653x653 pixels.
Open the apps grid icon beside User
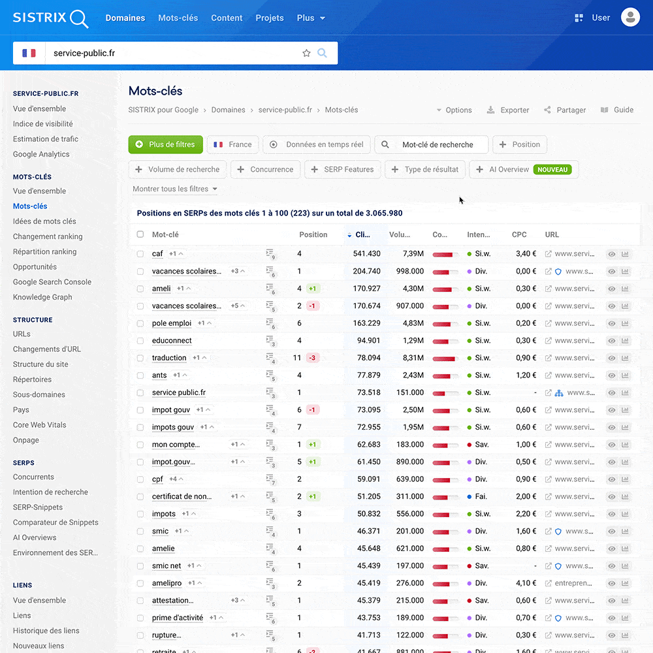[579, 18]
